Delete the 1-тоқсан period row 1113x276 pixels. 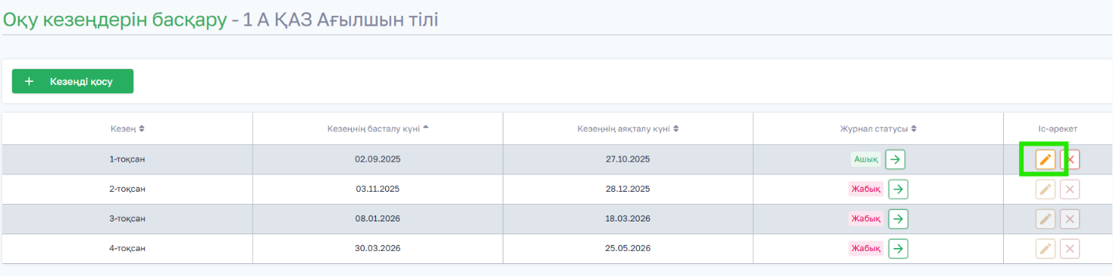[x=1071, y=159]
